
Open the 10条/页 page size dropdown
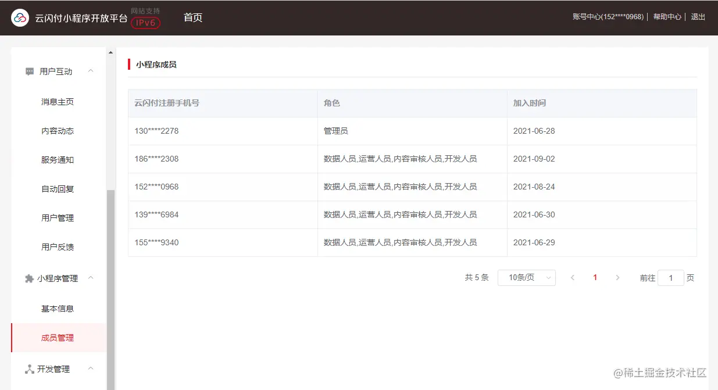527,278
